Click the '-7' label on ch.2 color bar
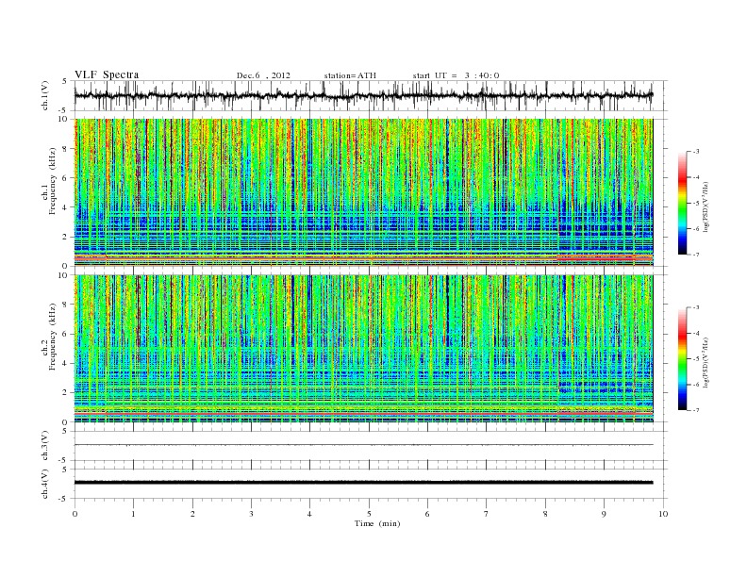Image resolution: width=747 pixels, height=577 pixels. [696, 410]
